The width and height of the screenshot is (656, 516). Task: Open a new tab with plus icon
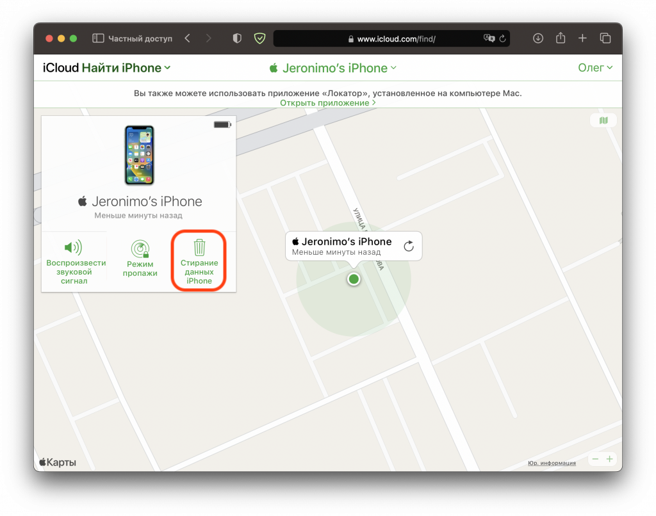(x=582, y=38)
